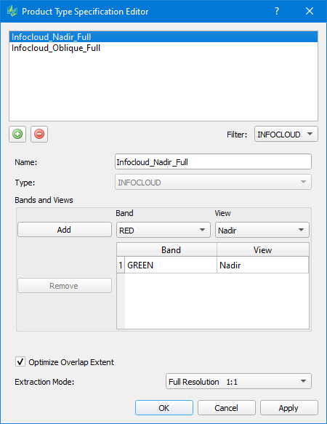
Task: Toggle Optimize Overlap Extent checkbox
Action: pyautogui.click(x=20, y=361)
